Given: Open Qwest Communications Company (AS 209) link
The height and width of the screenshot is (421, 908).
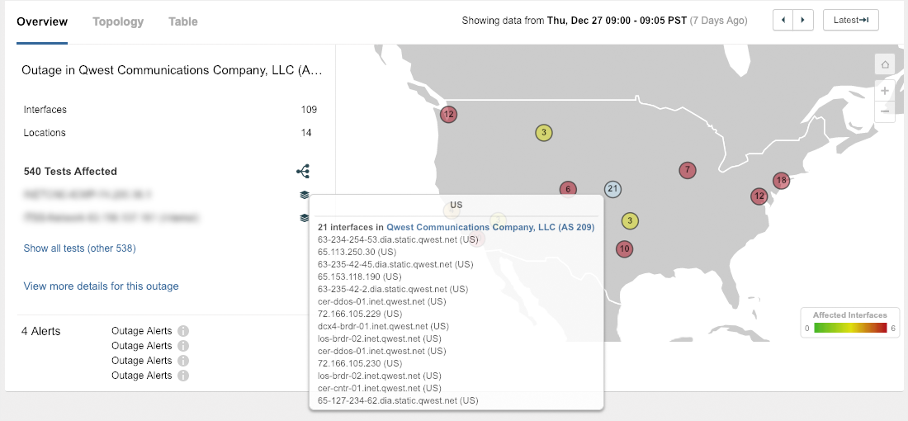Looking at the screenshot, I should point(489,227).
